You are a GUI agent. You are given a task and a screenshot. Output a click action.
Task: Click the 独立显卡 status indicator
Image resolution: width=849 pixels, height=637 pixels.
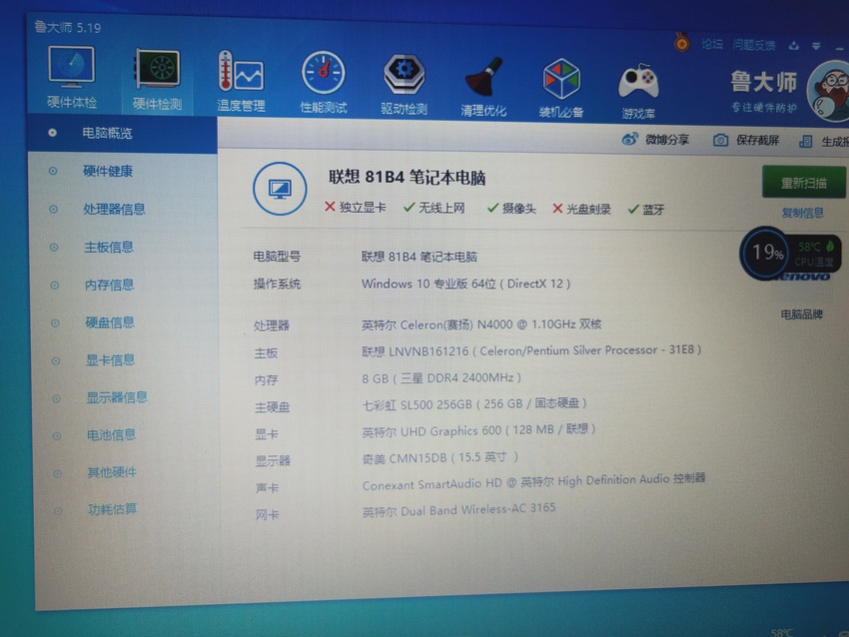[356, 208]
